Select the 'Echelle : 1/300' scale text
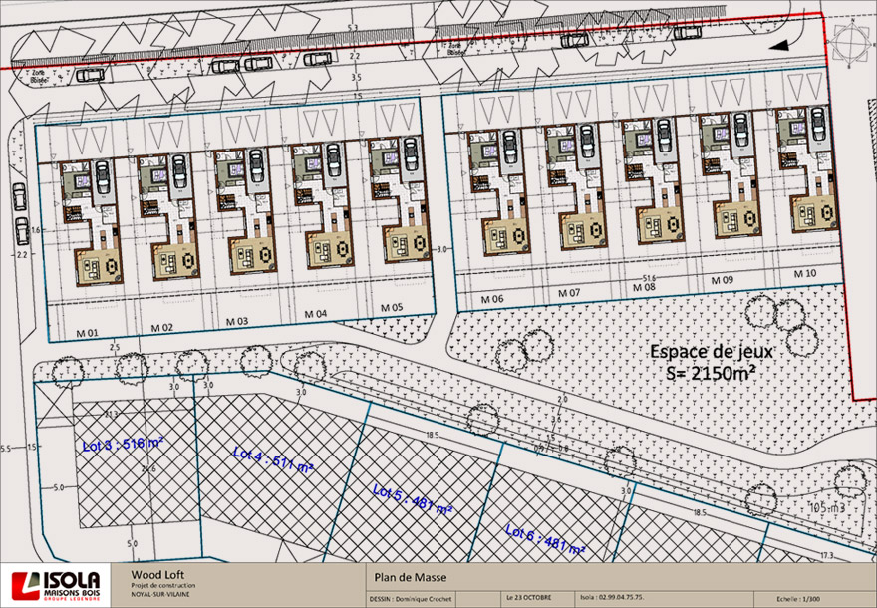This screenshot has width=877, height=608. [797, 599]
